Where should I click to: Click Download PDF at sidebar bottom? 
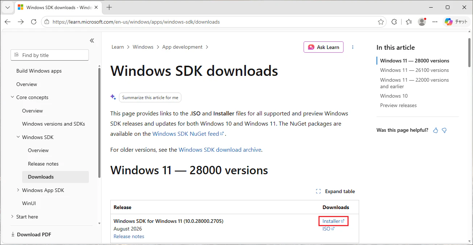click(31, 234)
